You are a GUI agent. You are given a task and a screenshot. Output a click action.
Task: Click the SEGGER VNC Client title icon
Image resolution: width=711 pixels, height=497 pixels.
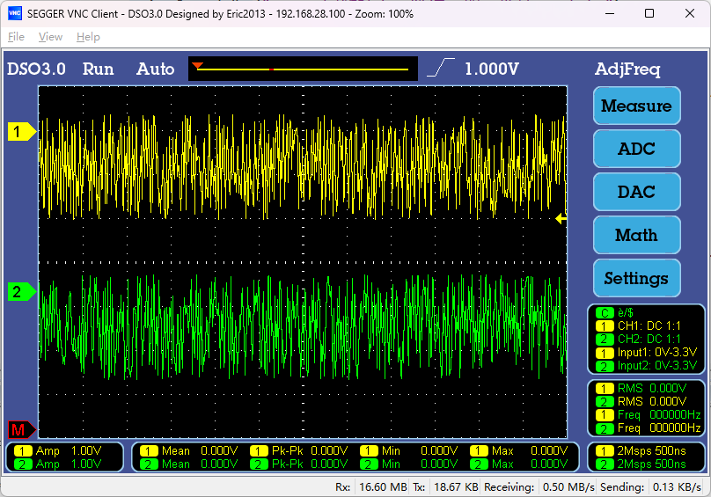pyautogui.click(x=14, y=14)
